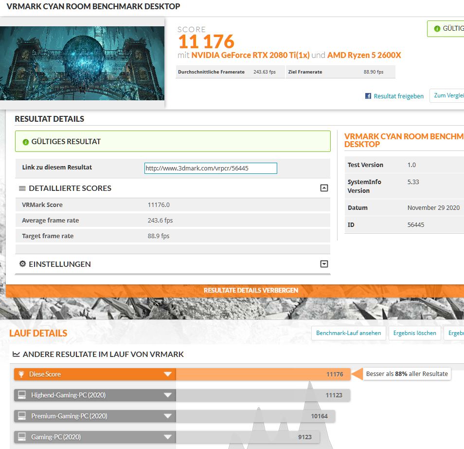Click the list icon beside Detaillierte Scores
Image resolution: width=464 pixels, height=449 pixels.
click(22, 188)
